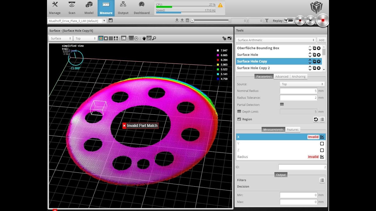Duplicate the Surface Hole tool
This screenshot has width=376, height=211.
coord(314,55)
